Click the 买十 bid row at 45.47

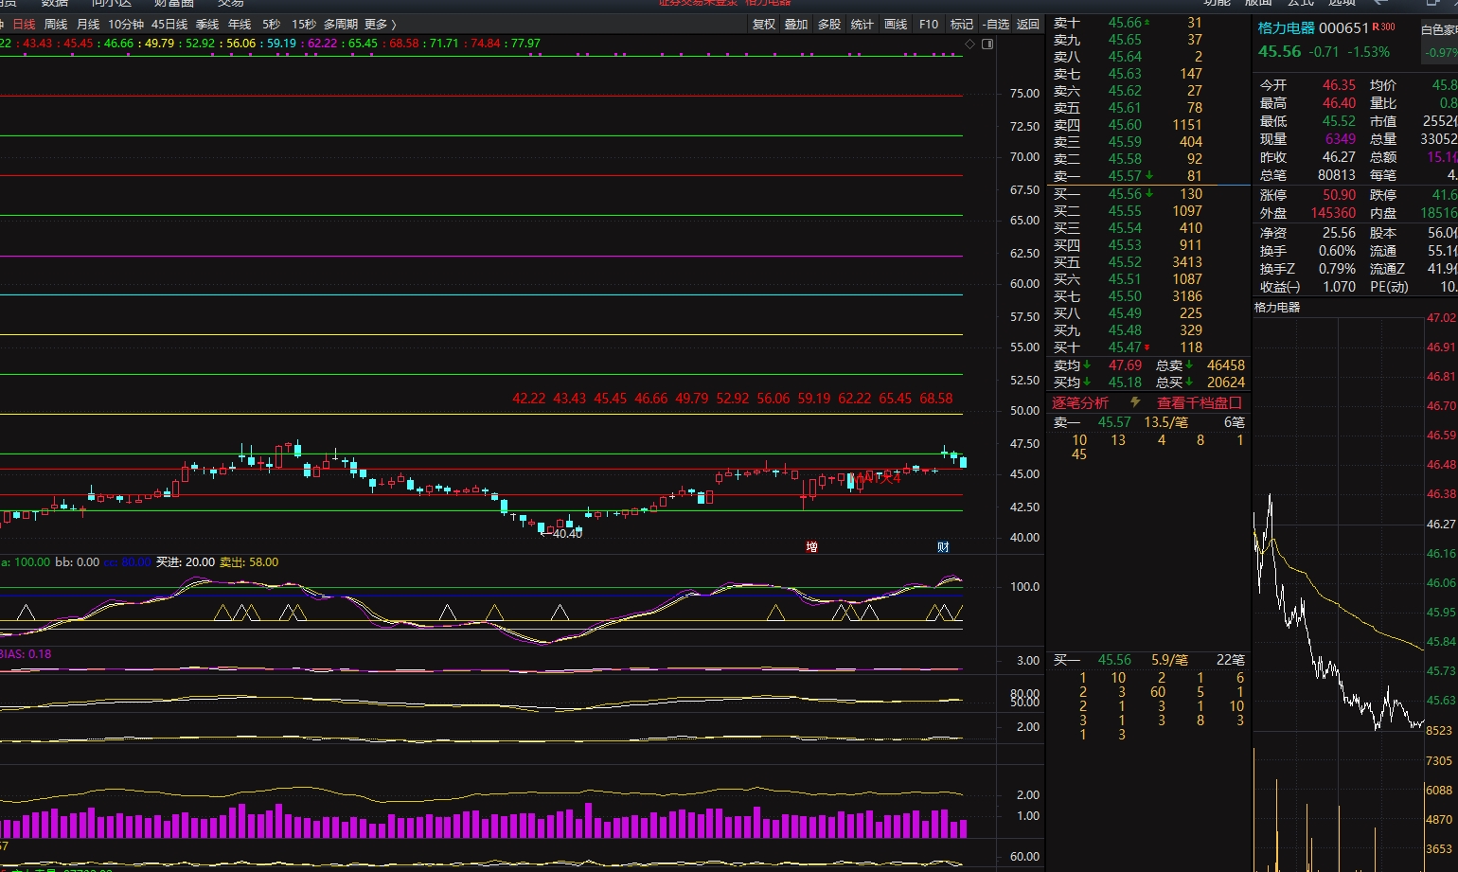(1148, 347)
